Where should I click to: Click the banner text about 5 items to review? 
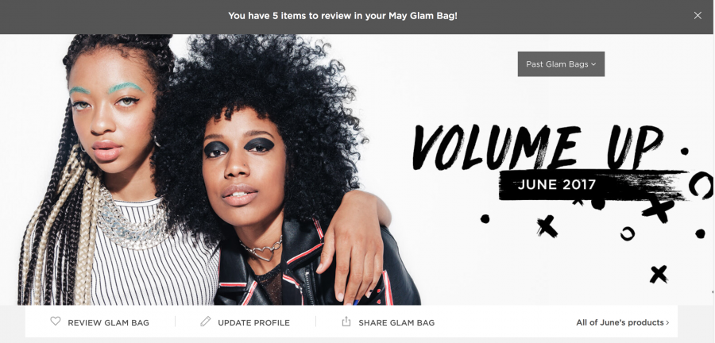(342, 16)
